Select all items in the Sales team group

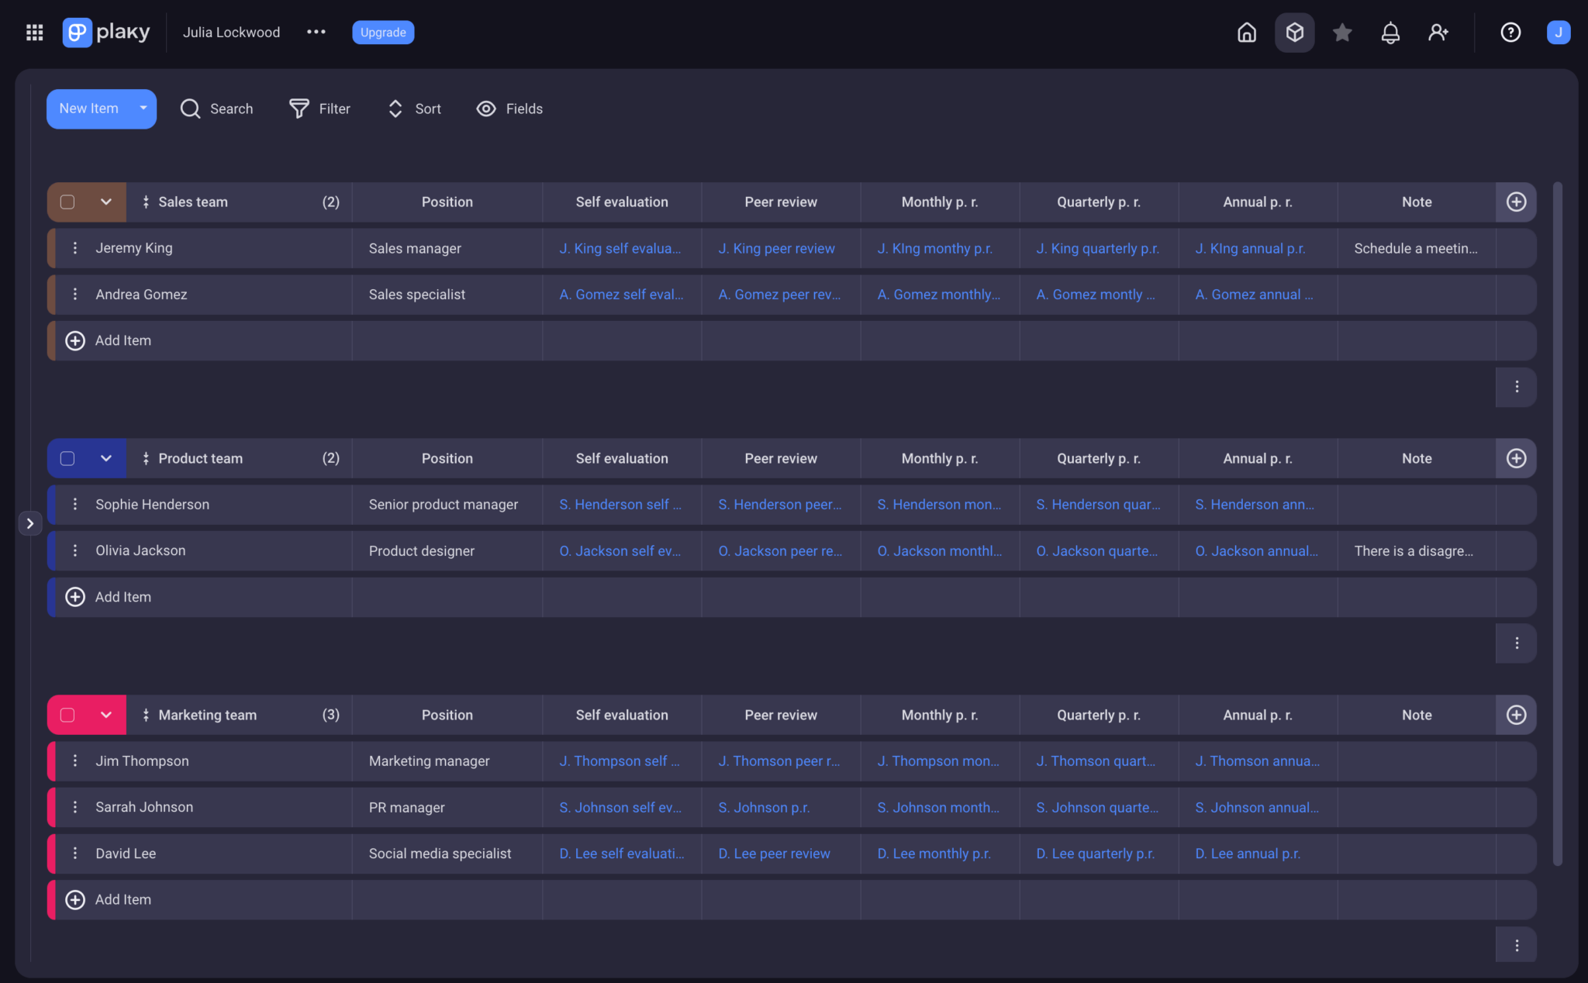[67, 202]
